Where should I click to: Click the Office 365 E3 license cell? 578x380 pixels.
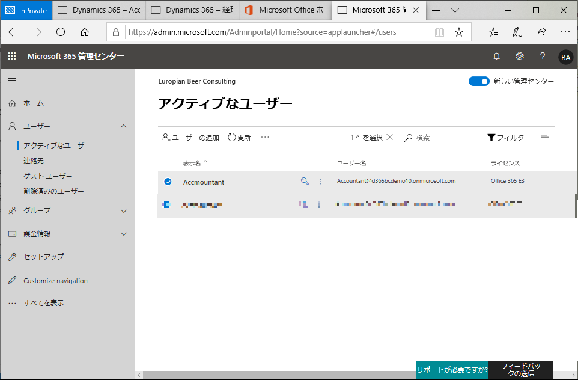point(507,181)
